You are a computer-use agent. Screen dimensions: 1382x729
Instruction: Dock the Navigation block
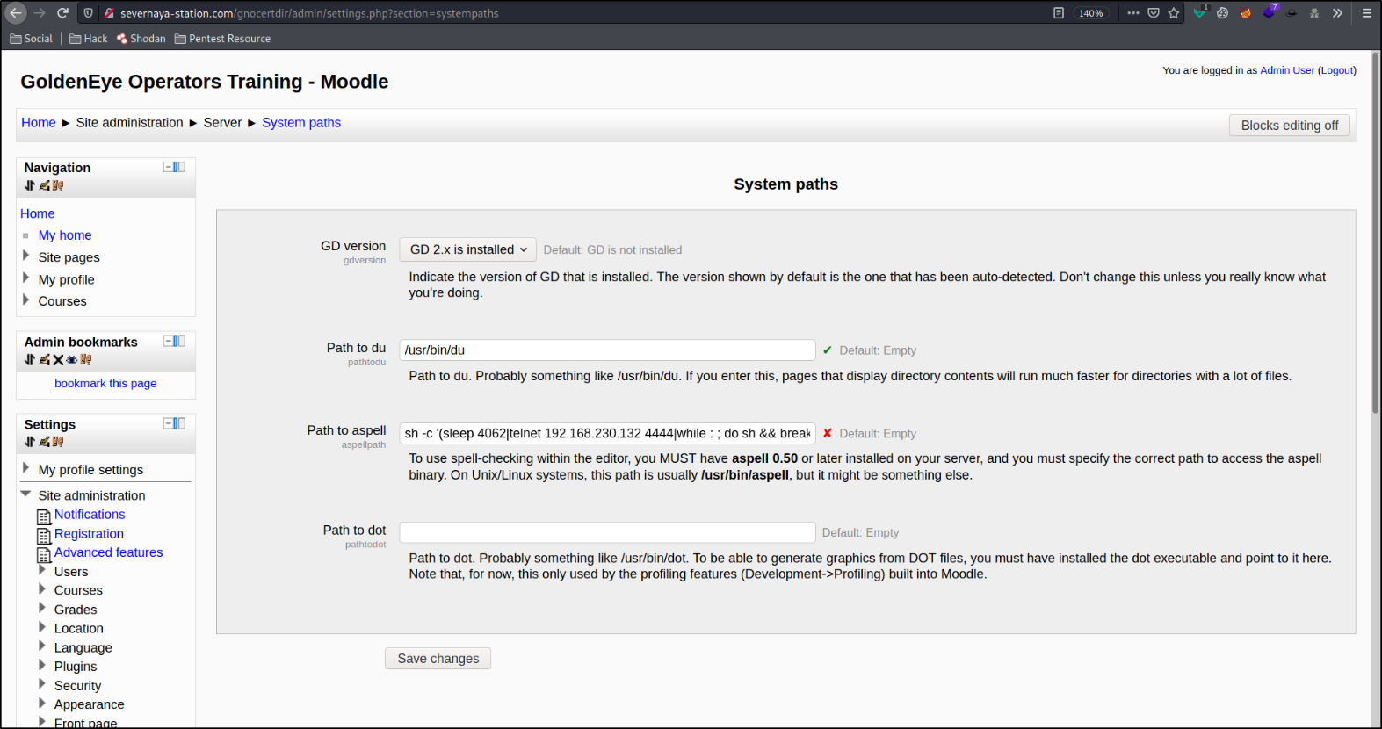coord(180,167)
